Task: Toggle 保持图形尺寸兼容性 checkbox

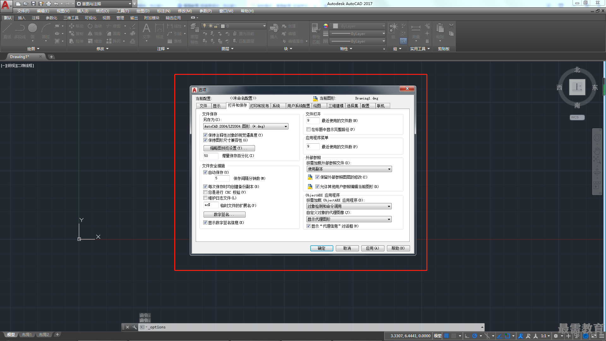Action: [205, 140]
